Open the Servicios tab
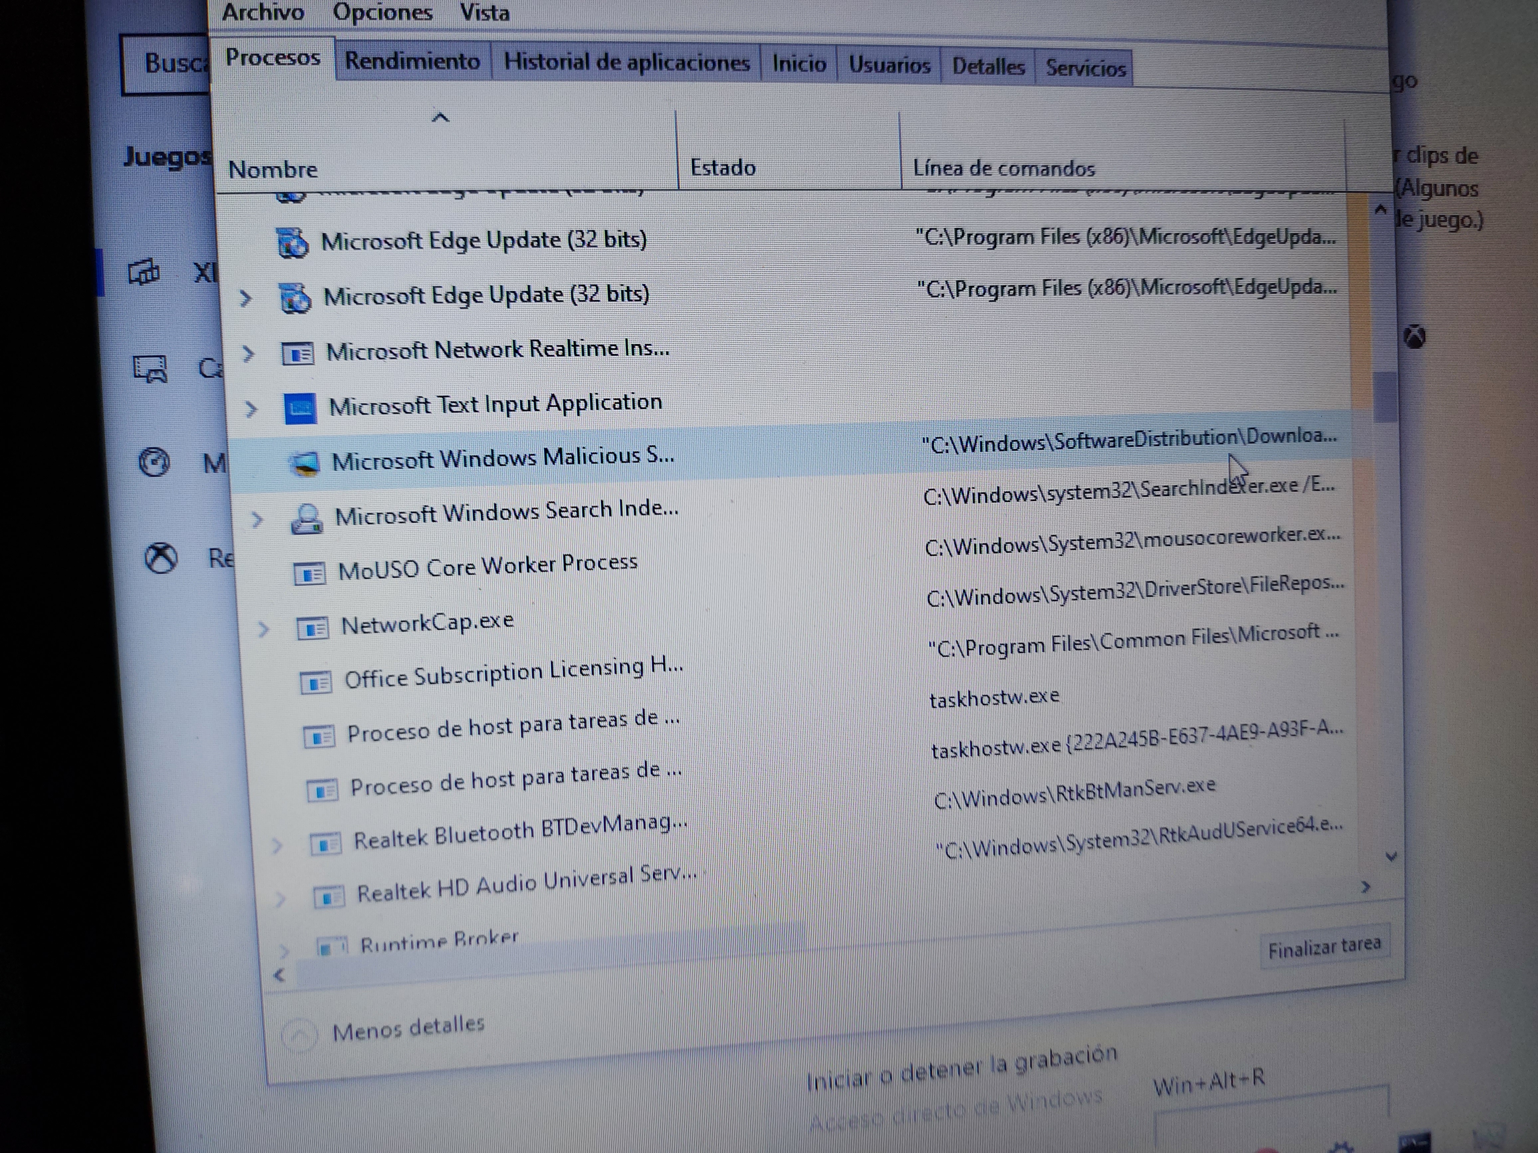 coord(1085,68)
